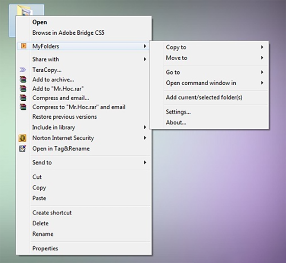The width and height of the screenshot is (286, 263).
Task: Click the Tag&Rename icon
Action: [22, 148]
